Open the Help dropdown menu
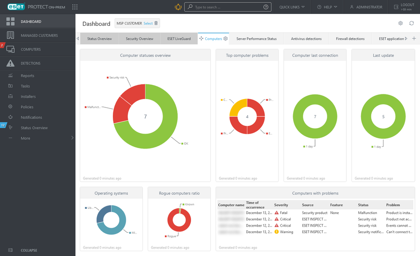This screenshot has height=256, width=420. click(327, 7)
